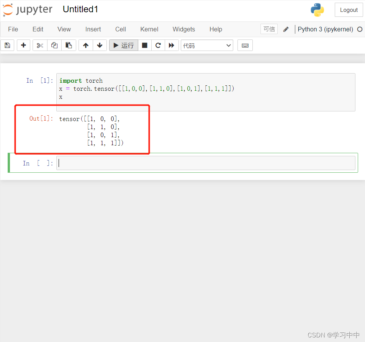Restart the kernel using refresh icon

pyautogui.click(x=158, y=45)
